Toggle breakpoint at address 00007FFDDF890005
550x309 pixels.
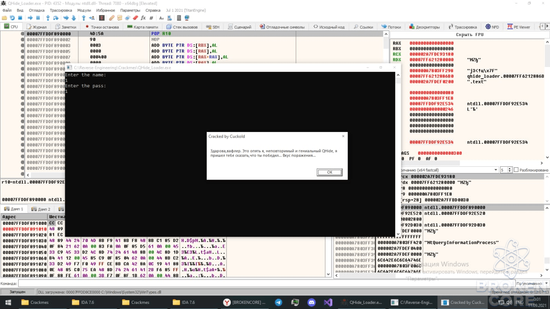[22, 51]
